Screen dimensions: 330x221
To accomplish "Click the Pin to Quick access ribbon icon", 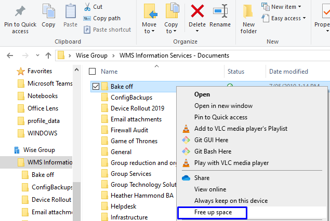I will (x=20, y=11).
